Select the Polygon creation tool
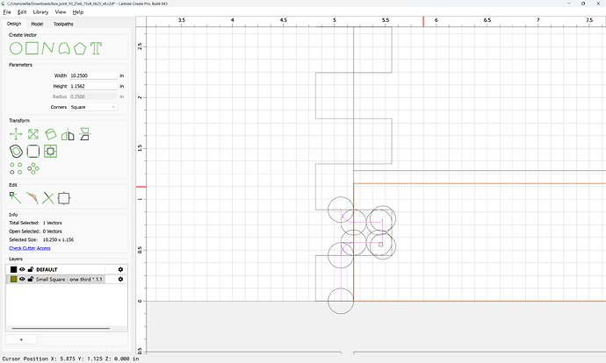Viewport: 606px width, 363px height. [x=80, y=48]
